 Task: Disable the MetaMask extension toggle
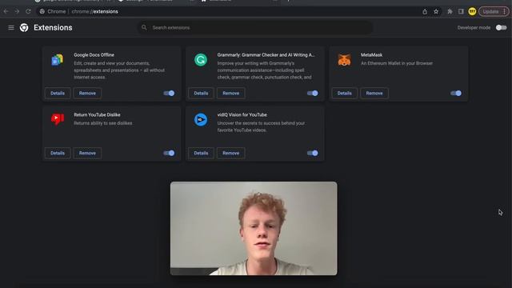click(x=456, y=94)
